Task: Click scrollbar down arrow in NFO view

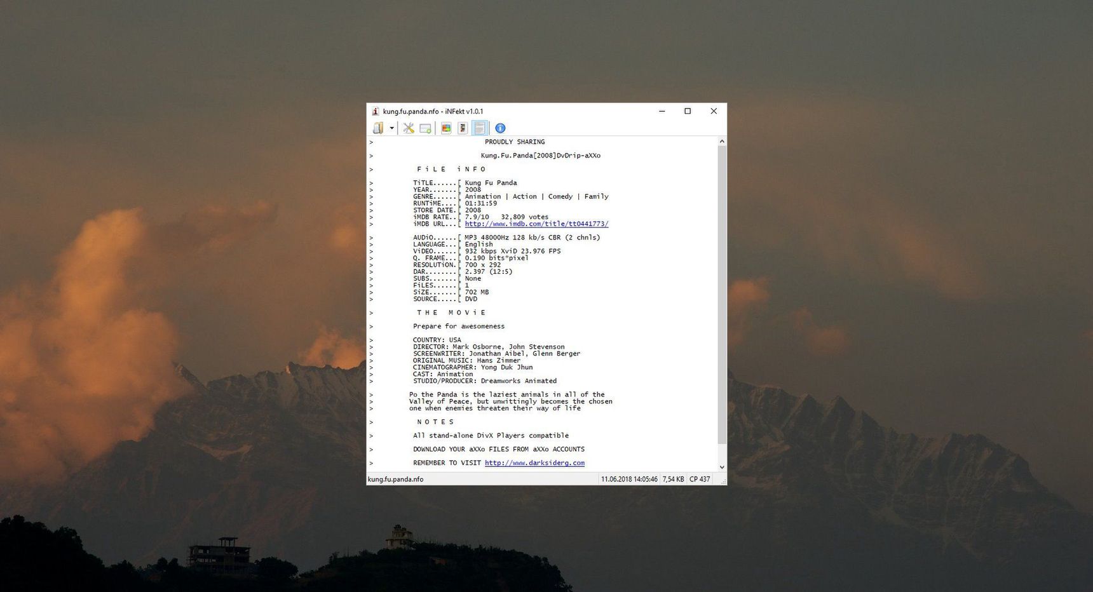Action: pyautogui.click(x=722, y=467)
